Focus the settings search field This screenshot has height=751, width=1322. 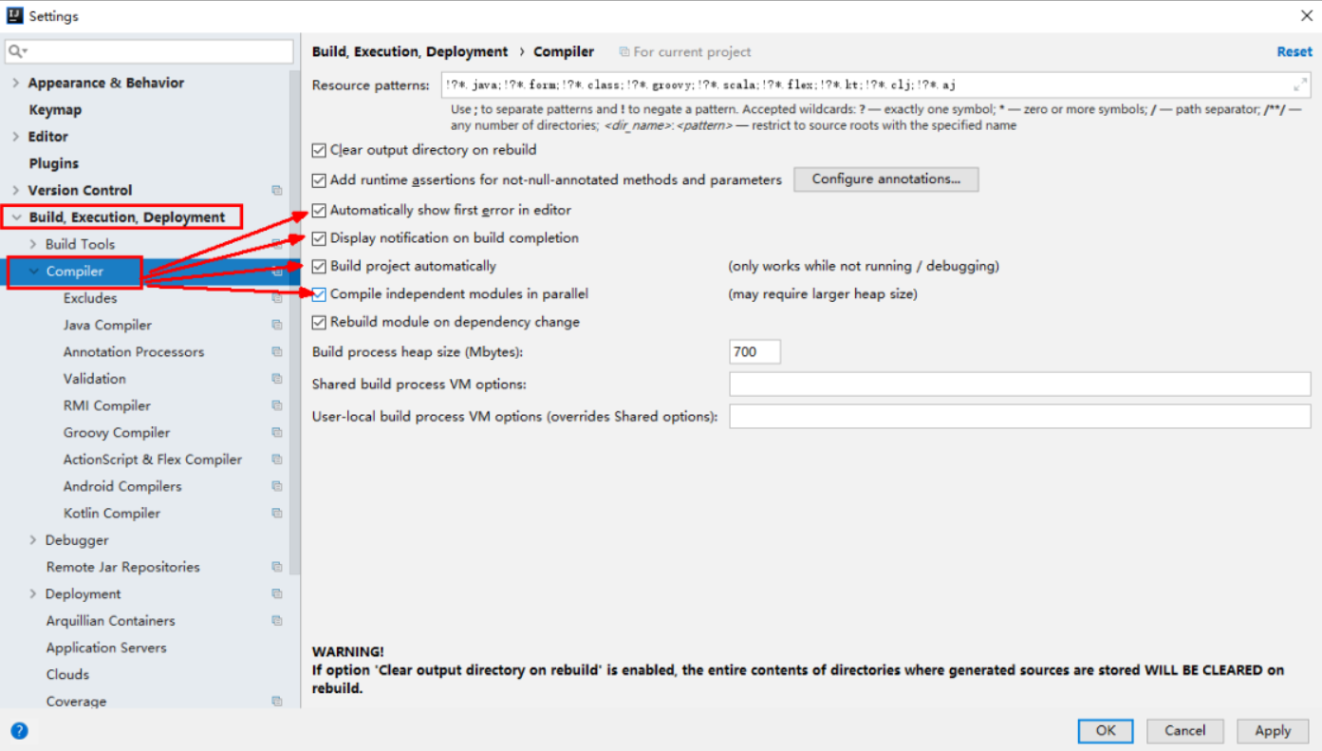click(x=150, y=51)
